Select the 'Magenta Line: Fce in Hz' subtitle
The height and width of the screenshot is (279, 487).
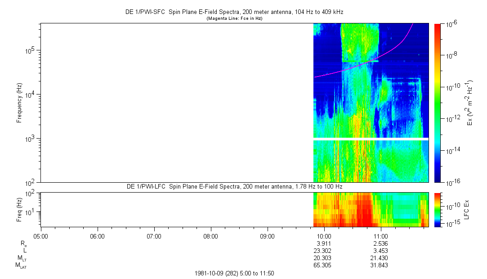[x=234, y=18]
